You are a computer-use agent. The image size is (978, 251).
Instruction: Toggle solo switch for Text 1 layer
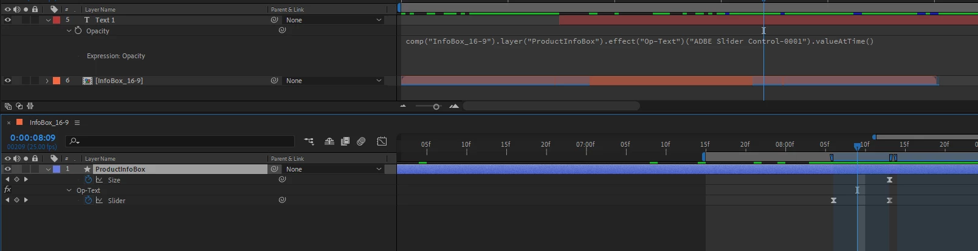26,20
